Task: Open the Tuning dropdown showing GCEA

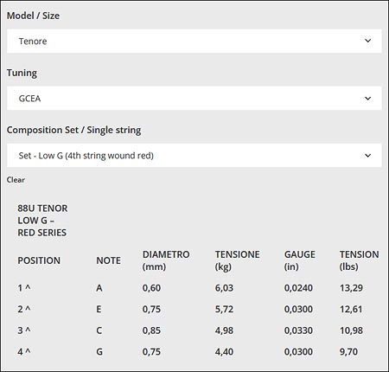Action: (194, 98)
